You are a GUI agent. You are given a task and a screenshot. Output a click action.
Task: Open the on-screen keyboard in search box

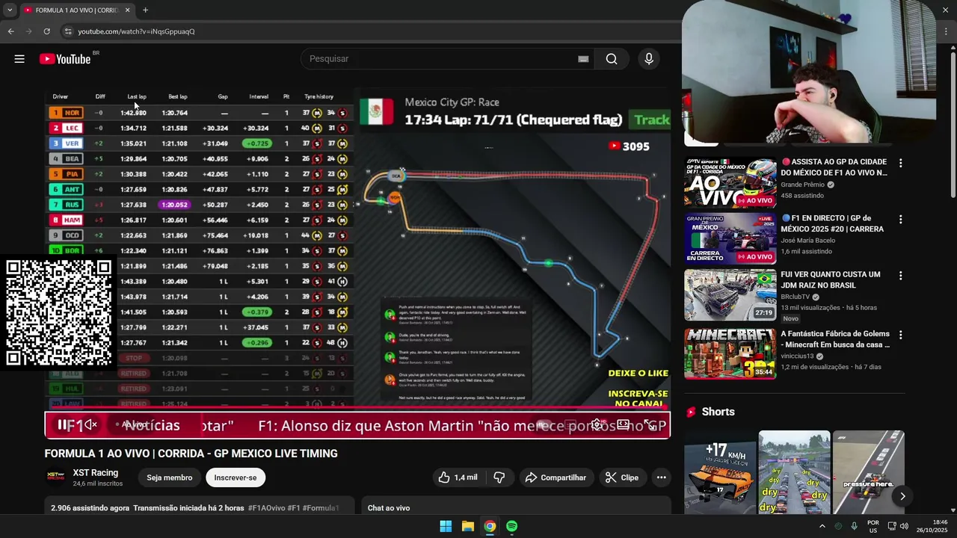[x=583, y=59]
